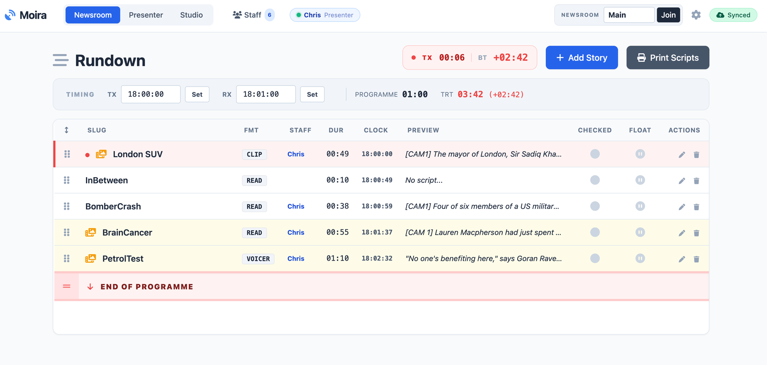Click the Add Story button
Screen dimensions: 767x365
coord(582,58)
